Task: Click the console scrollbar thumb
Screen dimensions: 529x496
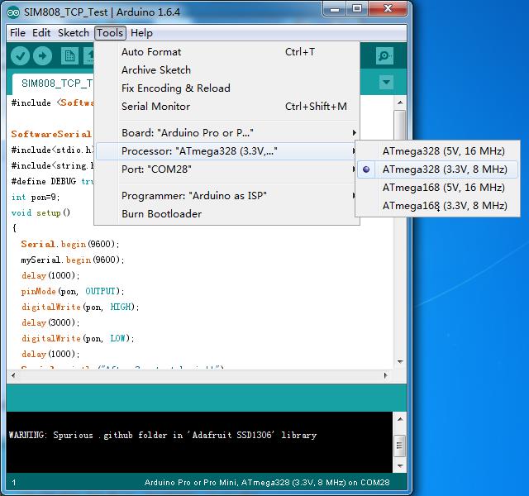Action: coord(400,446)
